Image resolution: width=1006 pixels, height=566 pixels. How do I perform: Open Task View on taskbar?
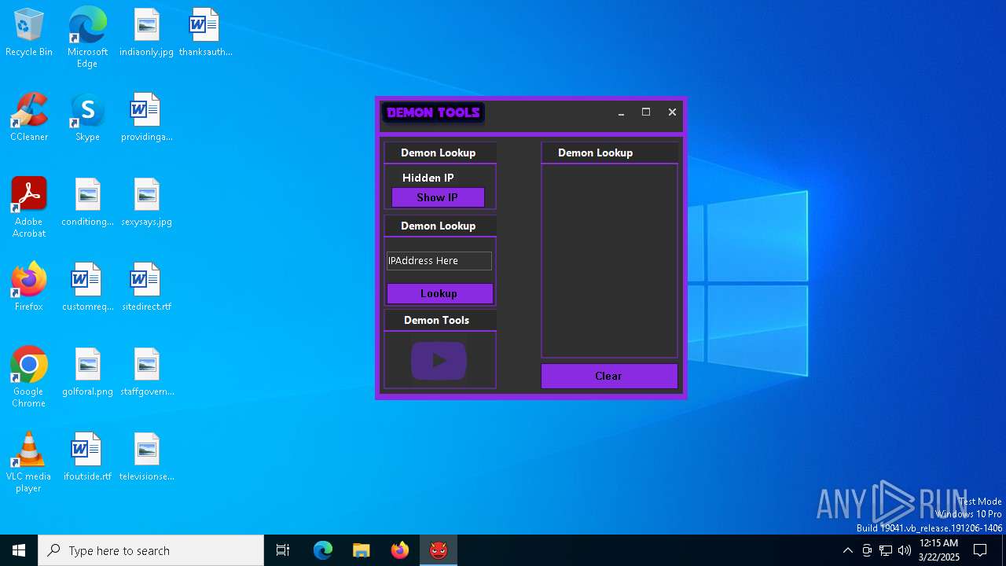tap(283, 550)
